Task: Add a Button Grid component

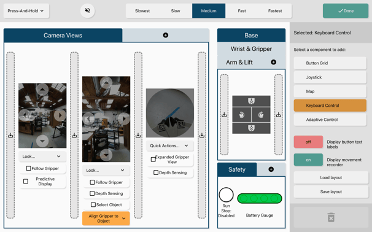Action: [x=330, y=63]
